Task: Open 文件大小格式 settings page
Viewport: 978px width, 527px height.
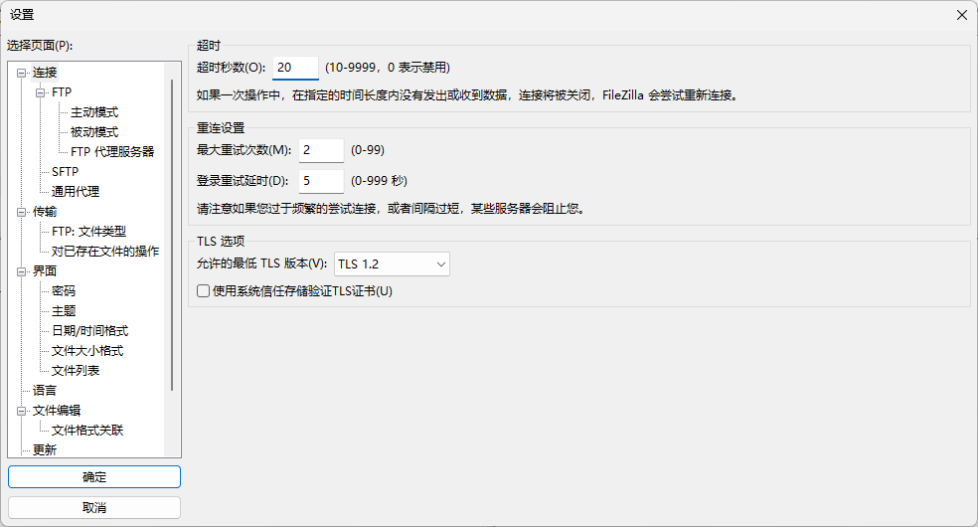Action: pos(87,350)
